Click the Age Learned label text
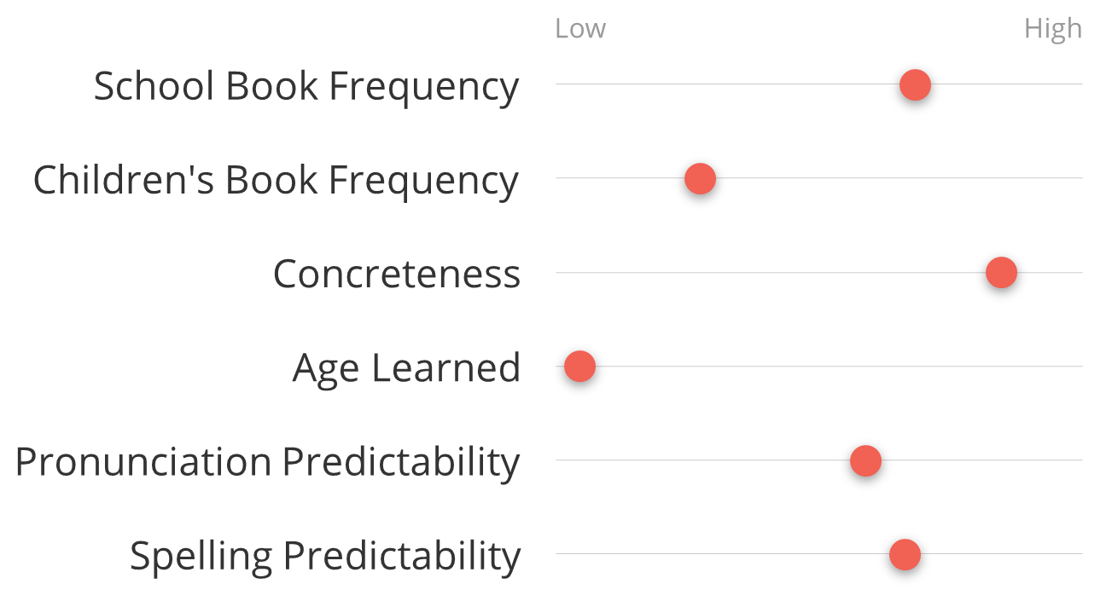The width and height of the screenshot is (1112, 607). (x=406, y=368)
